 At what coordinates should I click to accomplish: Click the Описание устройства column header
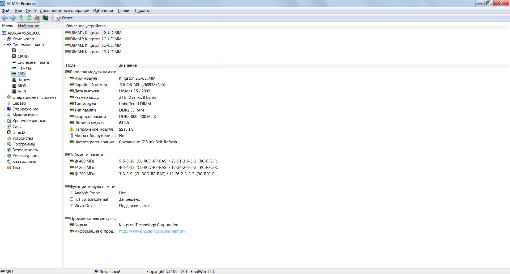tap(142, 26)
